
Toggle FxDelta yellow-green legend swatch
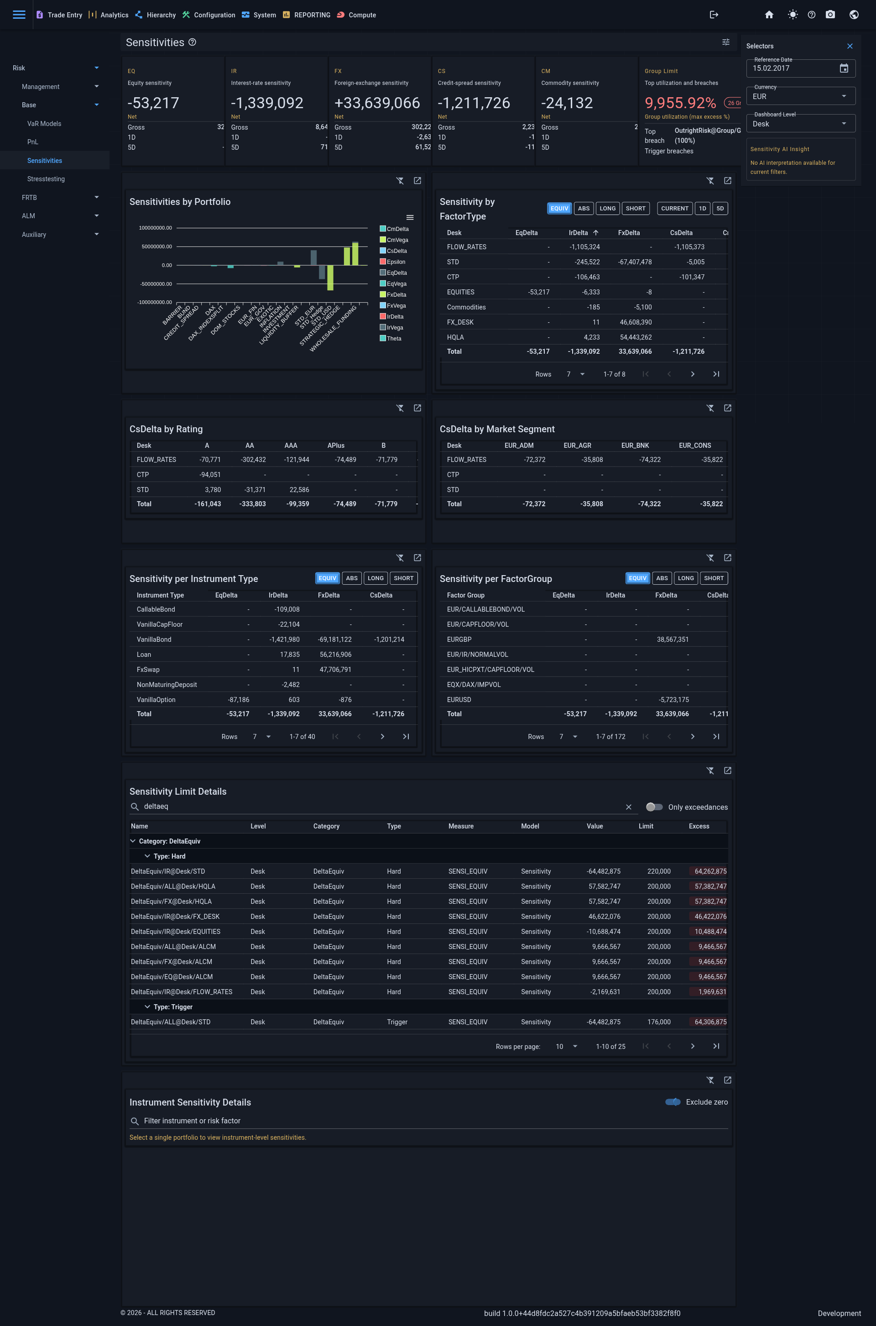coord(383,294)
